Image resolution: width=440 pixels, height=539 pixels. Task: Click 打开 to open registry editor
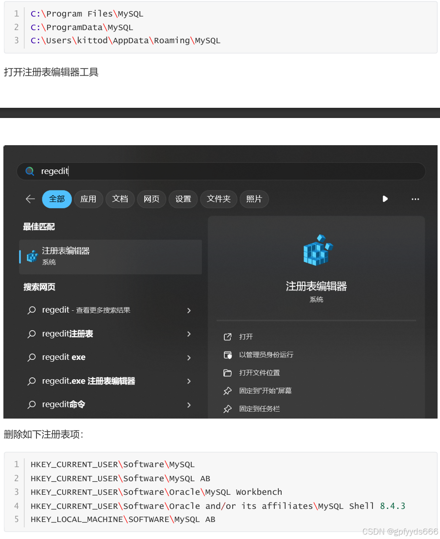[x=246, y=337]
